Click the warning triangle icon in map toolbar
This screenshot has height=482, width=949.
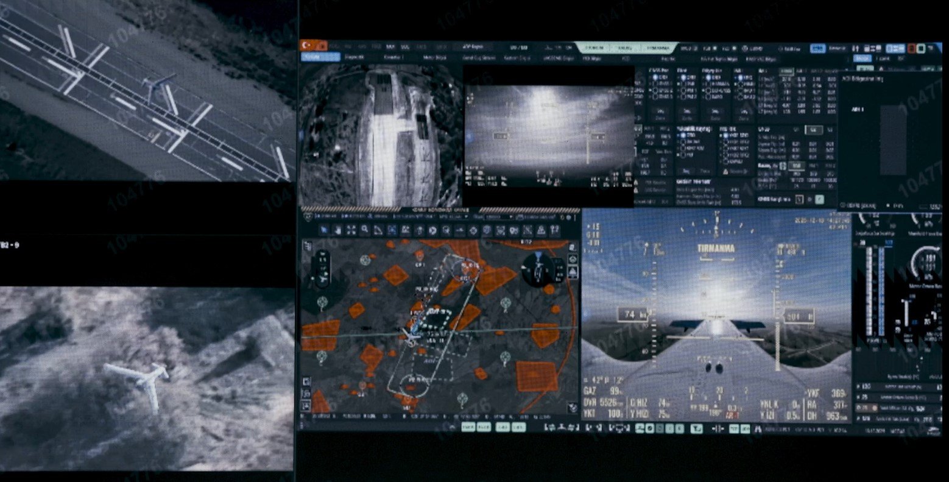(541, 230)
